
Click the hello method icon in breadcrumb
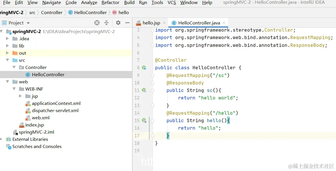click(114, 12)
